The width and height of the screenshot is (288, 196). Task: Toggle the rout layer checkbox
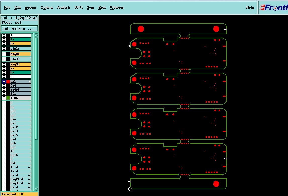(4, 98)
